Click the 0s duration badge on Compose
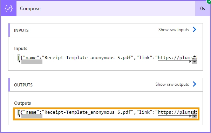The height and width of the screenshot is (133, 211). click(x=202, y=9)
